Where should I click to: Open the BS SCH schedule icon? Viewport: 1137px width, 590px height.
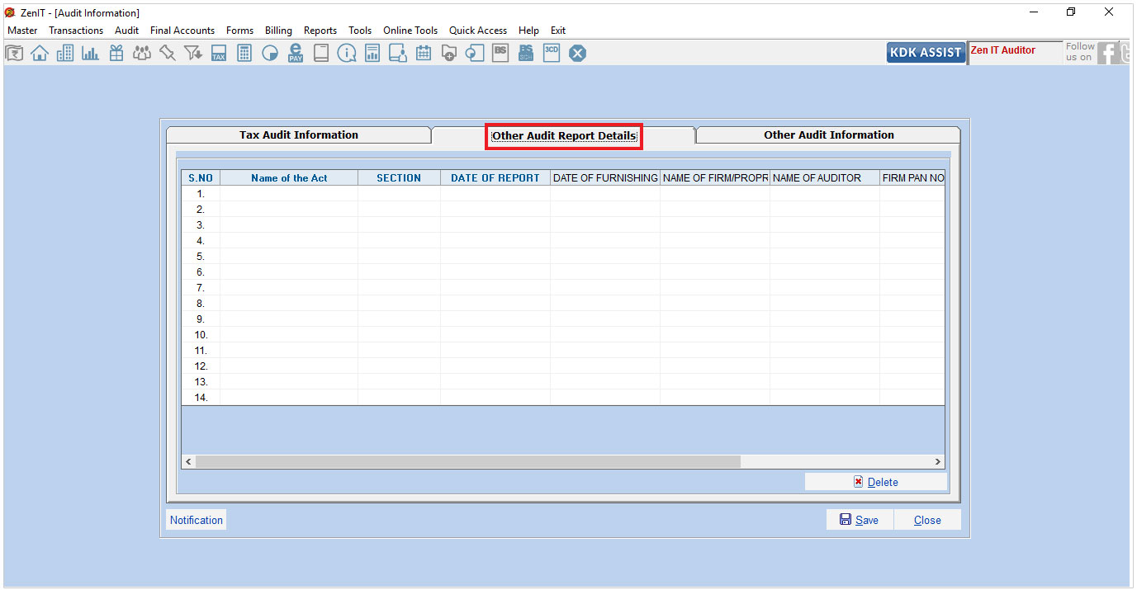tap(526, 53)
